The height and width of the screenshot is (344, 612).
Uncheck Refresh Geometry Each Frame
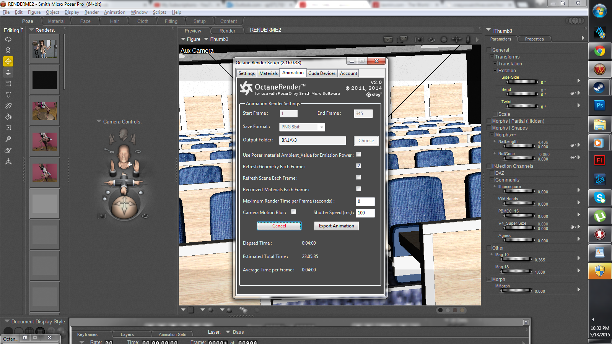click(x=359, y=166)
